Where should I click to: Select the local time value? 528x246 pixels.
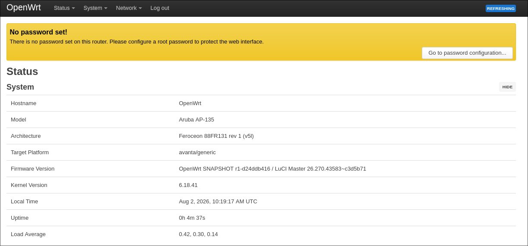pyautogui.click(x=218, y=202)
